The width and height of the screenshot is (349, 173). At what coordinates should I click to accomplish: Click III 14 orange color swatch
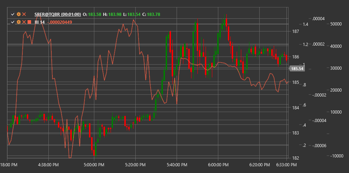(29, 22)
